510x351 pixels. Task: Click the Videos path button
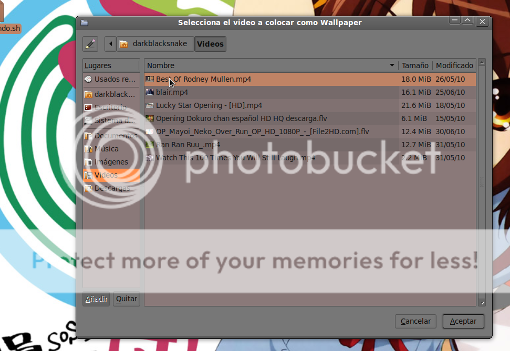click(210, 44)
